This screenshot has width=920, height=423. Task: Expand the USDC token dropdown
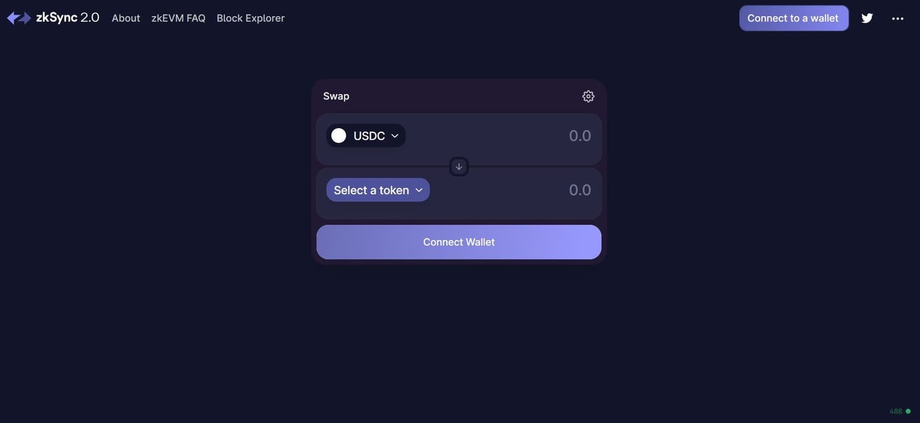pyautogui.click(x=394, y=135)
